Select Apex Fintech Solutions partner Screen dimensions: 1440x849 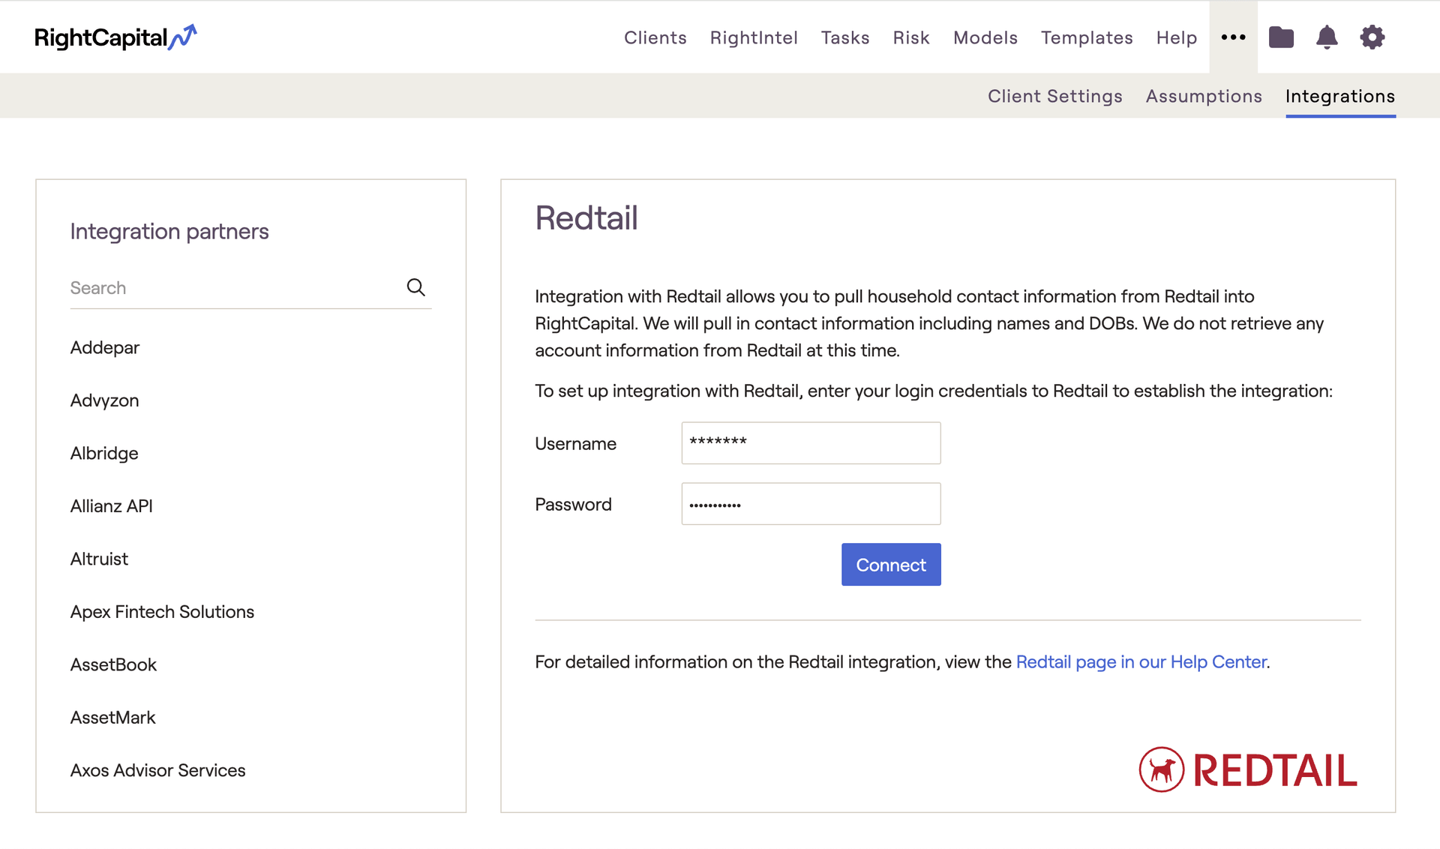(162, 612)
